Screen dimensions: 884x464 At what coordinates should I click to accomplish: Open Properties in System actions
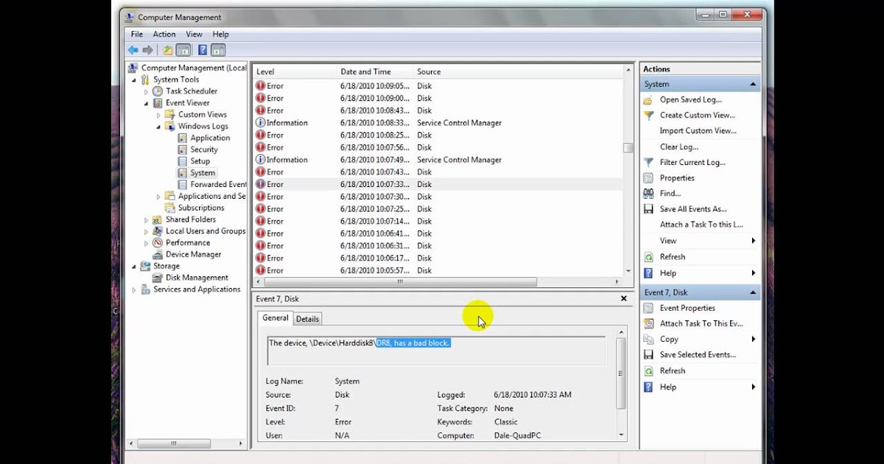[677, 177]
